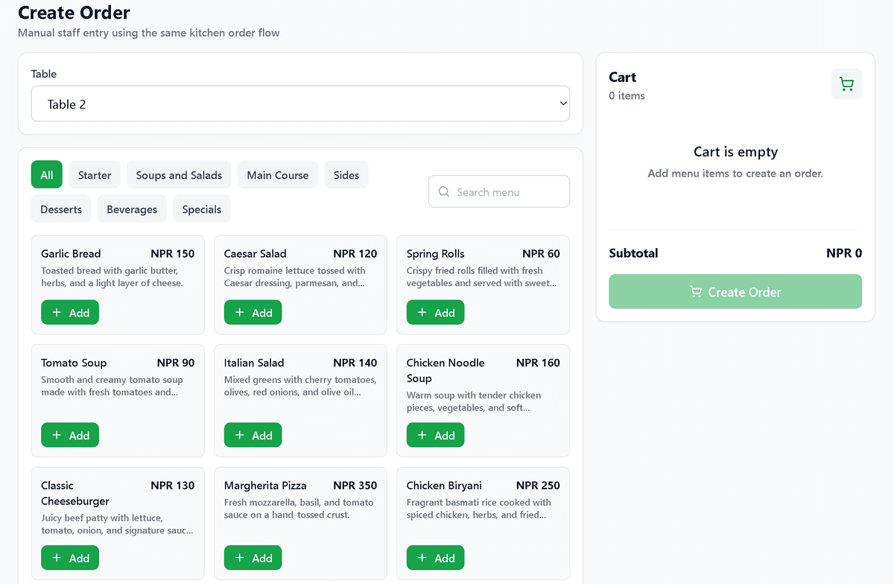Click the Spring Rolls item title

click(x=436, y=253)
